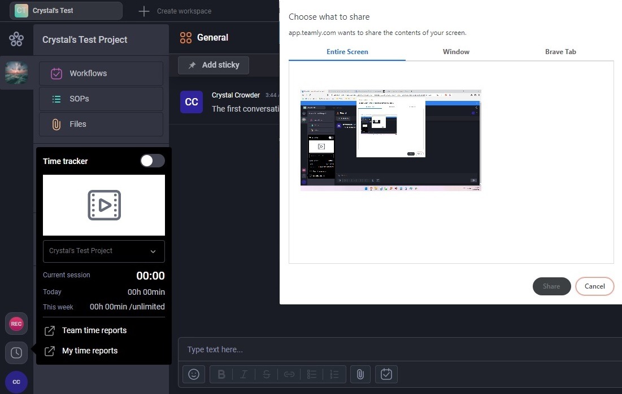Screen dimensions: 622x394
Task: Click the plus icon to create workspace
Action: pyautogui.click(x=144, y=11)
